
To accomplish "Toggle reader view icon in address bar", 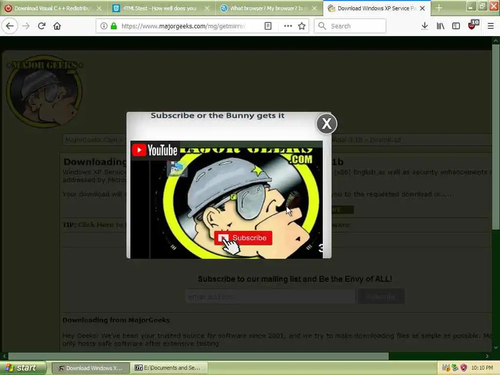I will tap(268, 26).
